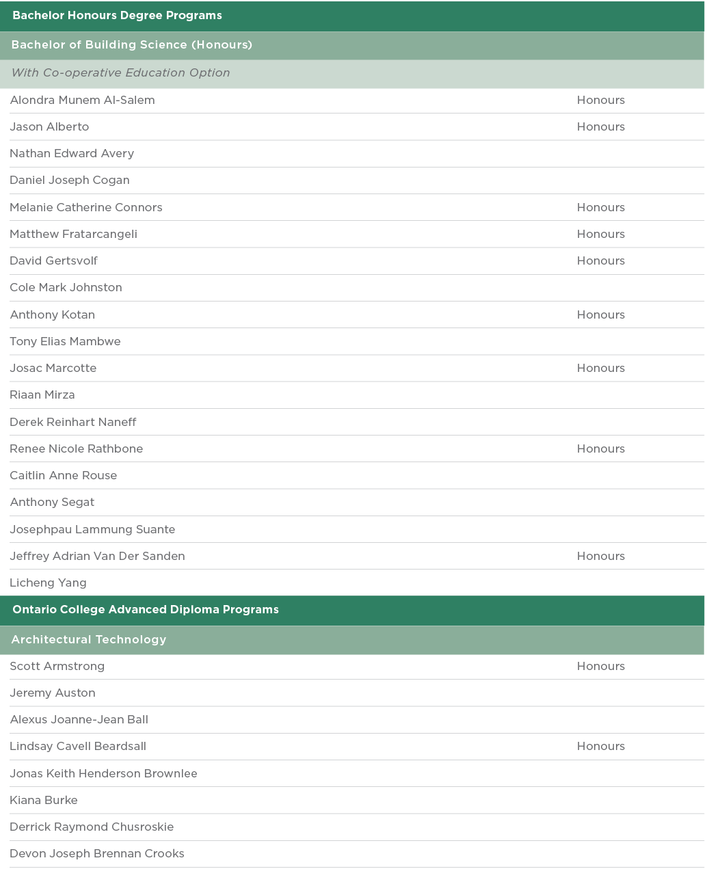Select the name Tony Elias Mambwe
This screenshot has width=709, height=869.
(65, 342)
